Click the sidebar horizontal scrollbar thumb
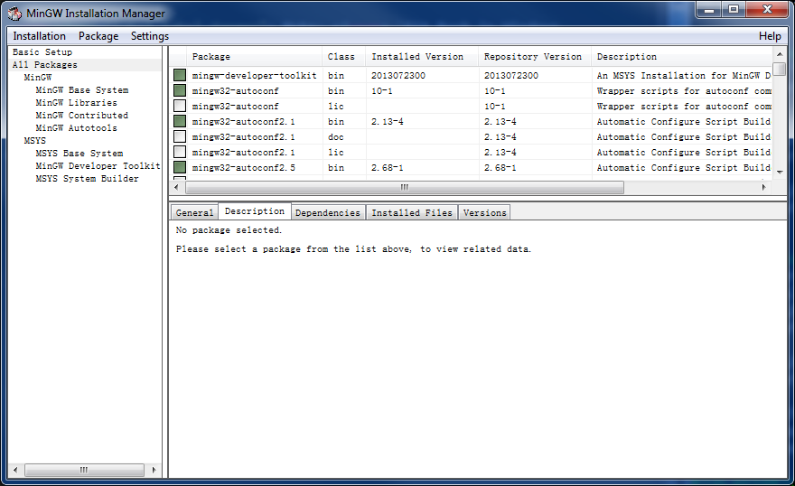The width and height of the screenshot is (795, 486). [x=84, y=471]
